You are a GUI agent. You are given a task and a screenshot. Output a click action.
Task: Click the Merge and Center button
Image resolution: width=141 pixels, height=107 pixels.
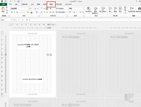point(61,12)
